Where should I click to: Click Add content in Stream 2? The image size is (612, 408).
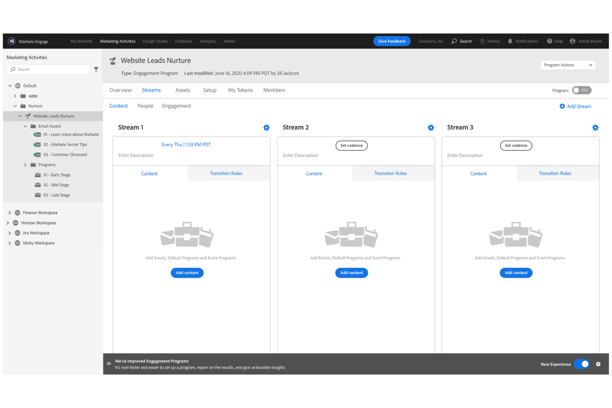(x=351, y=273)
